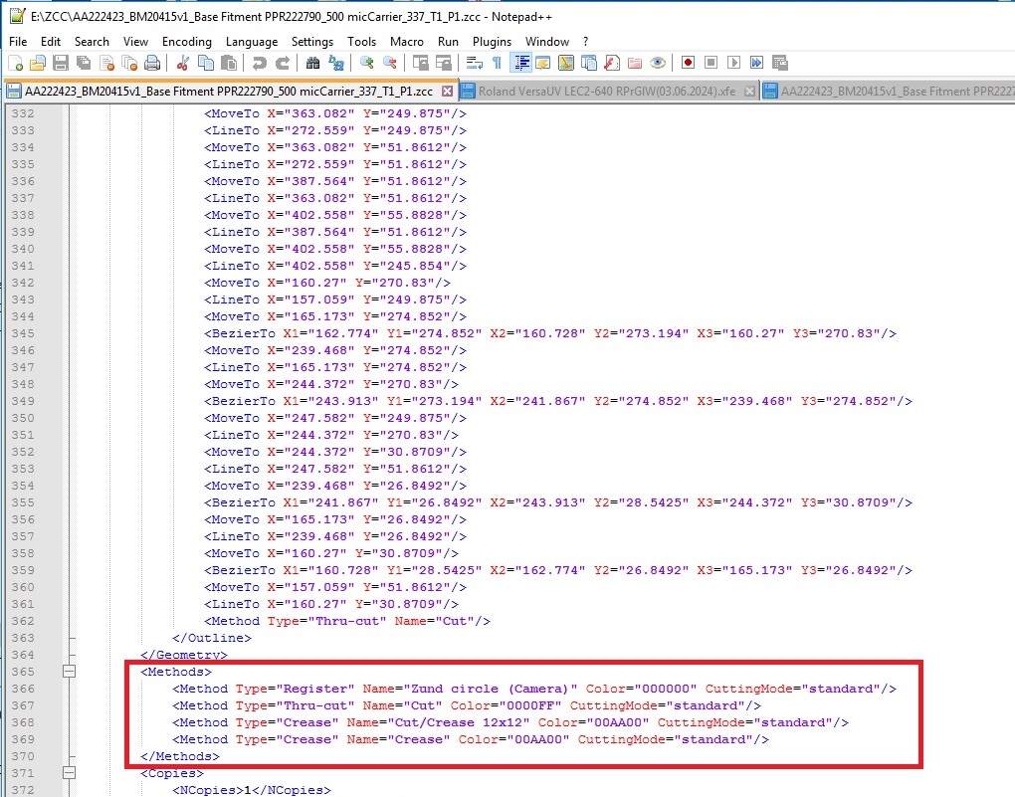Save the current file

61,62
